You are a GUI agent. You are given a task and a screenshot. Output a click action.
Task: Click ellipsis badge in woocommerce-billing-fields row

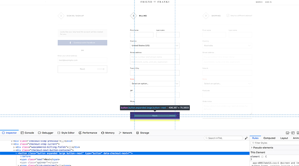coord(70,147)
